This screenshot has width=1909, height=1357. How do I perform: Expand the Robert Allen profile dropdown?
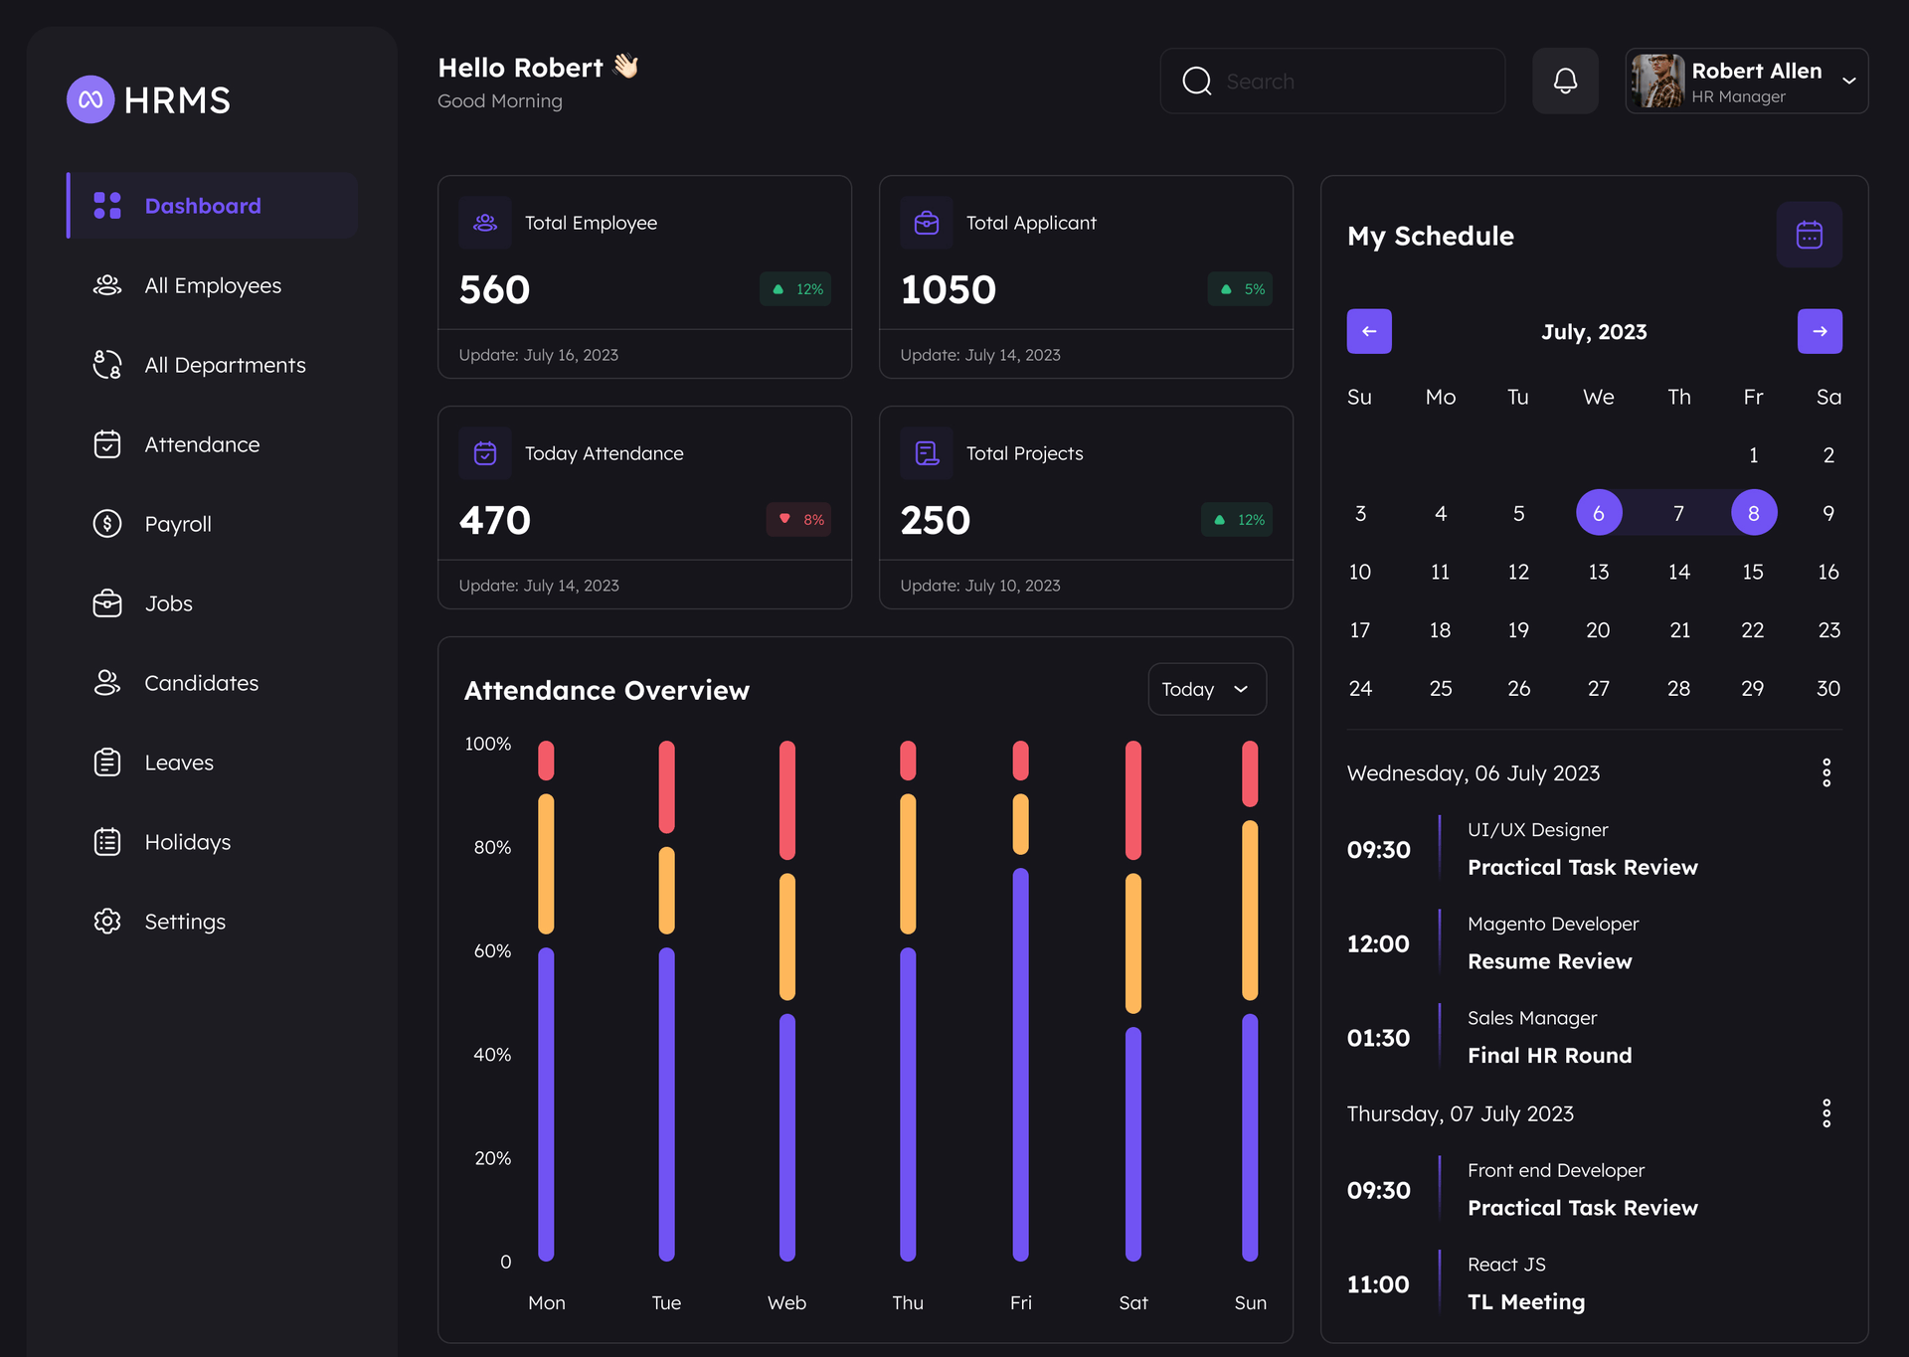coord(1848,81)
